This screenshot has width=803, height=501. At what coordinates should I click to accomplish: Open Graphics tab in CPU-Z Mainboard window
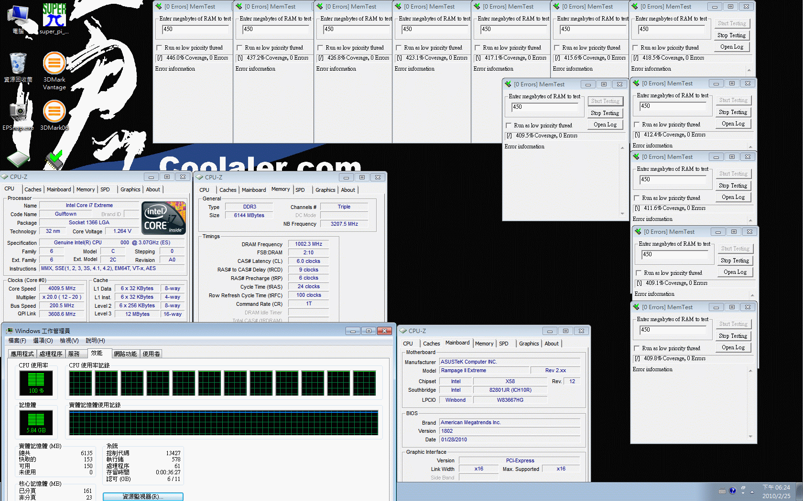coord(529,344)
